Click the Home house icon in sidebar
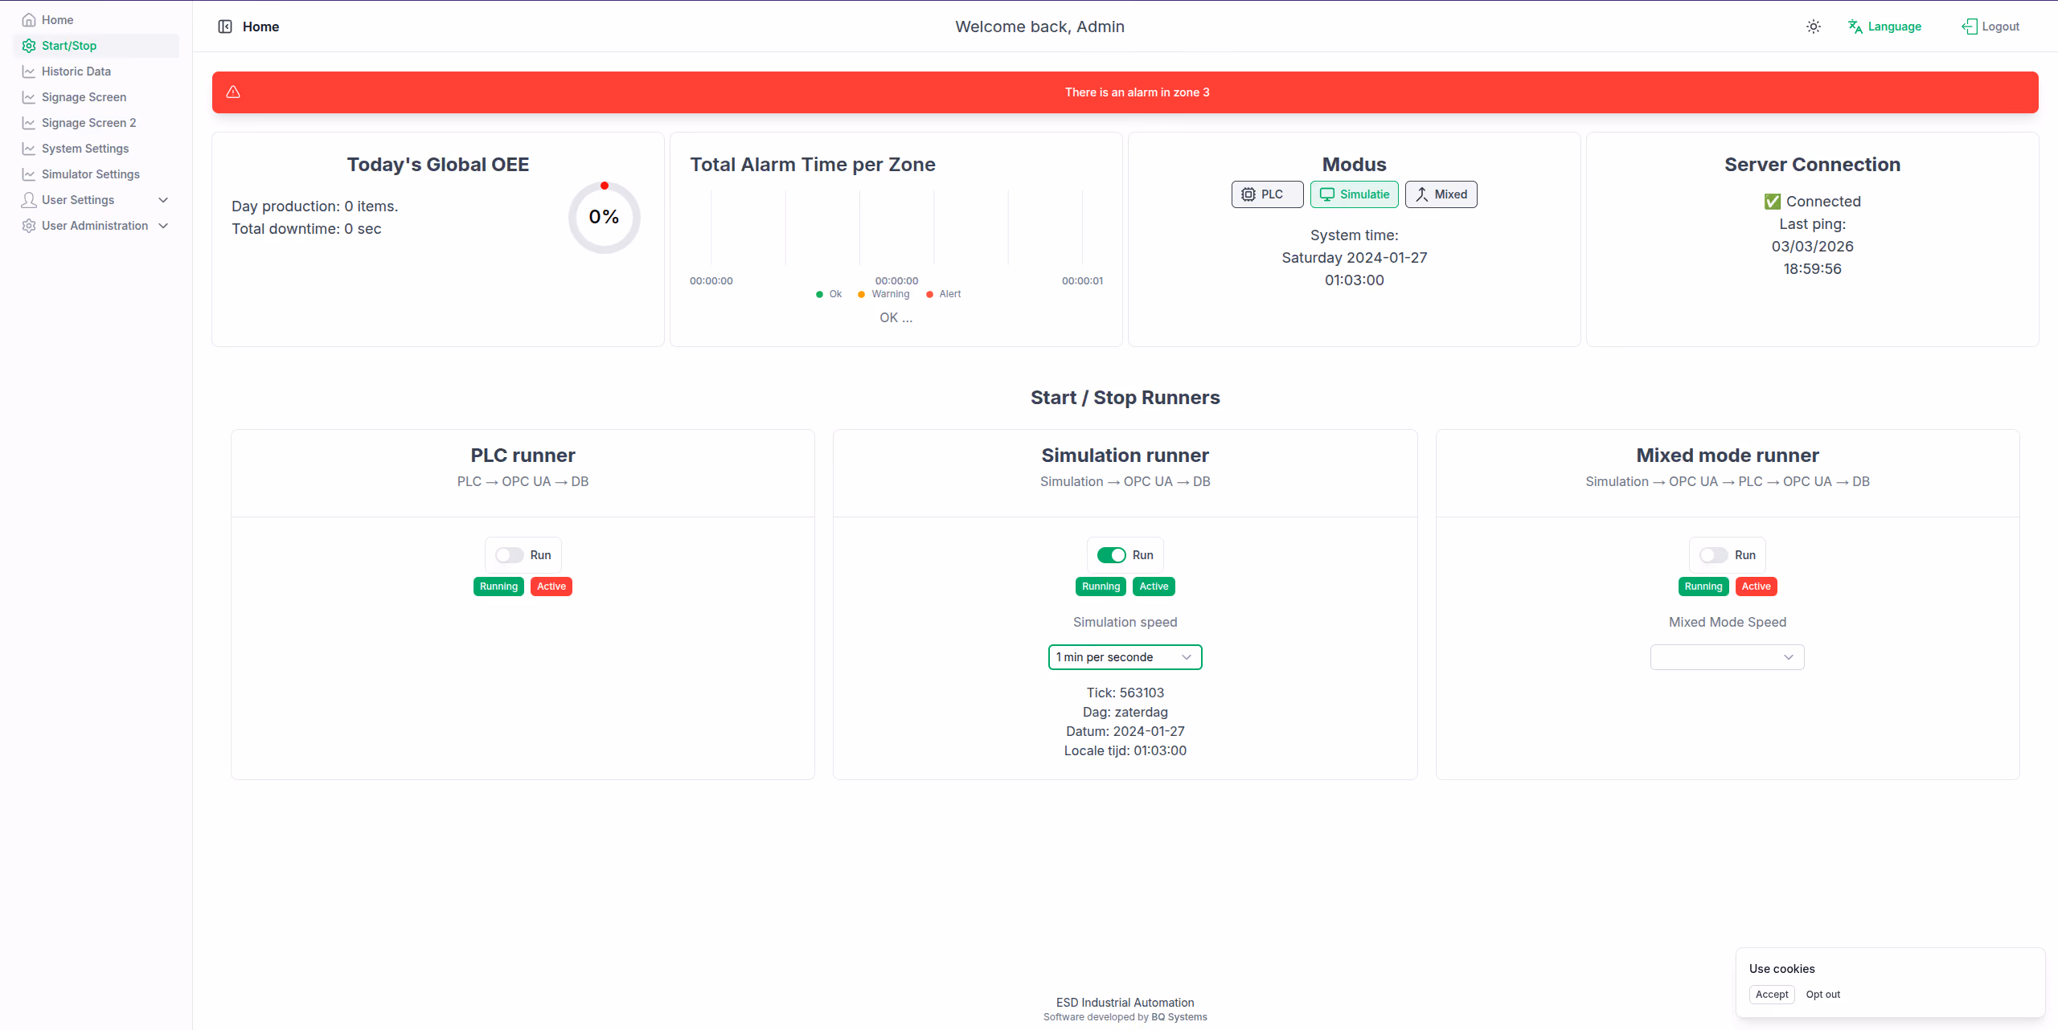This screenshot has height=1030, width=2058. point(29,20)
